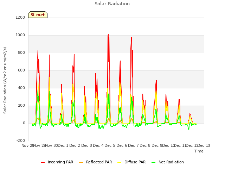Click the 0 y-axis tick label
This screenshot has width=225, height=169.
click(x=24, y=123)
